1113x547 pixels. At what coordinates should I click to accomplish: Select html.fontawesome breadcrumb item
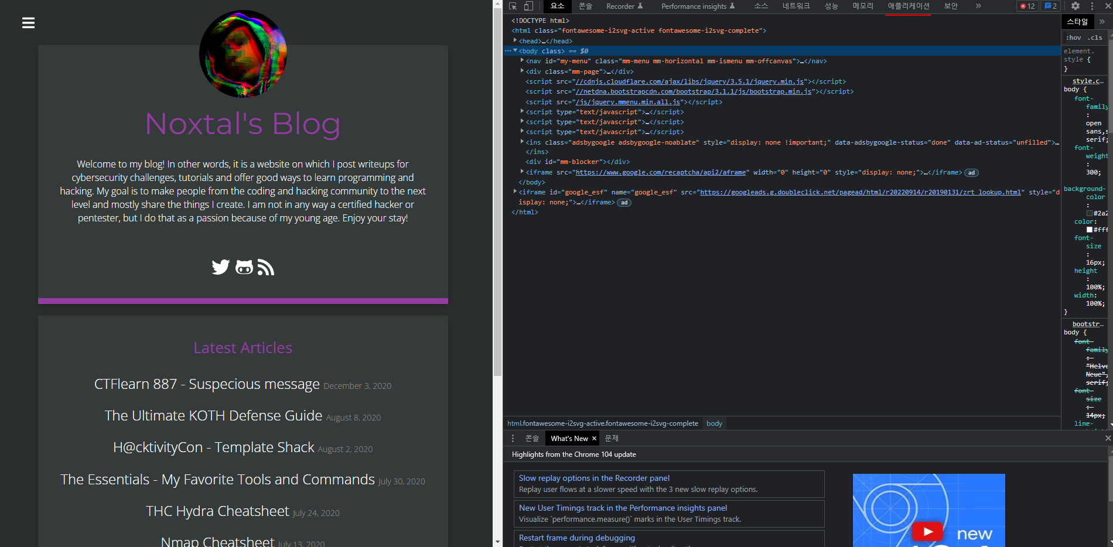(603, 423)
